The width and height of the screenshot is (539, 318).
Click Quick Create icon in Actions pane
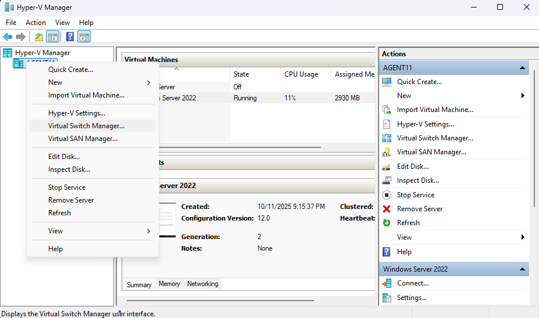tap(387, 82)
